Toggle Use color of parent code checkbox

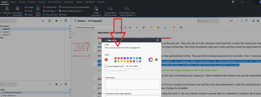click(x=106, y=71)
